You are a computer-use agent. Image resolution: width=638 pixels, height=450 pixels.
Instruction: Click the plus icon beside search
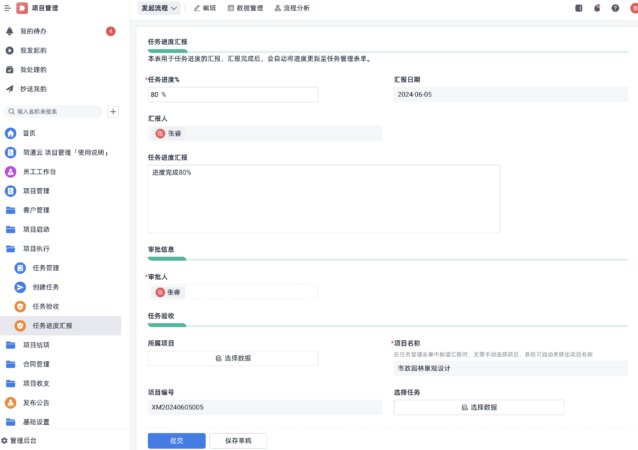click(x=113, y=112)
